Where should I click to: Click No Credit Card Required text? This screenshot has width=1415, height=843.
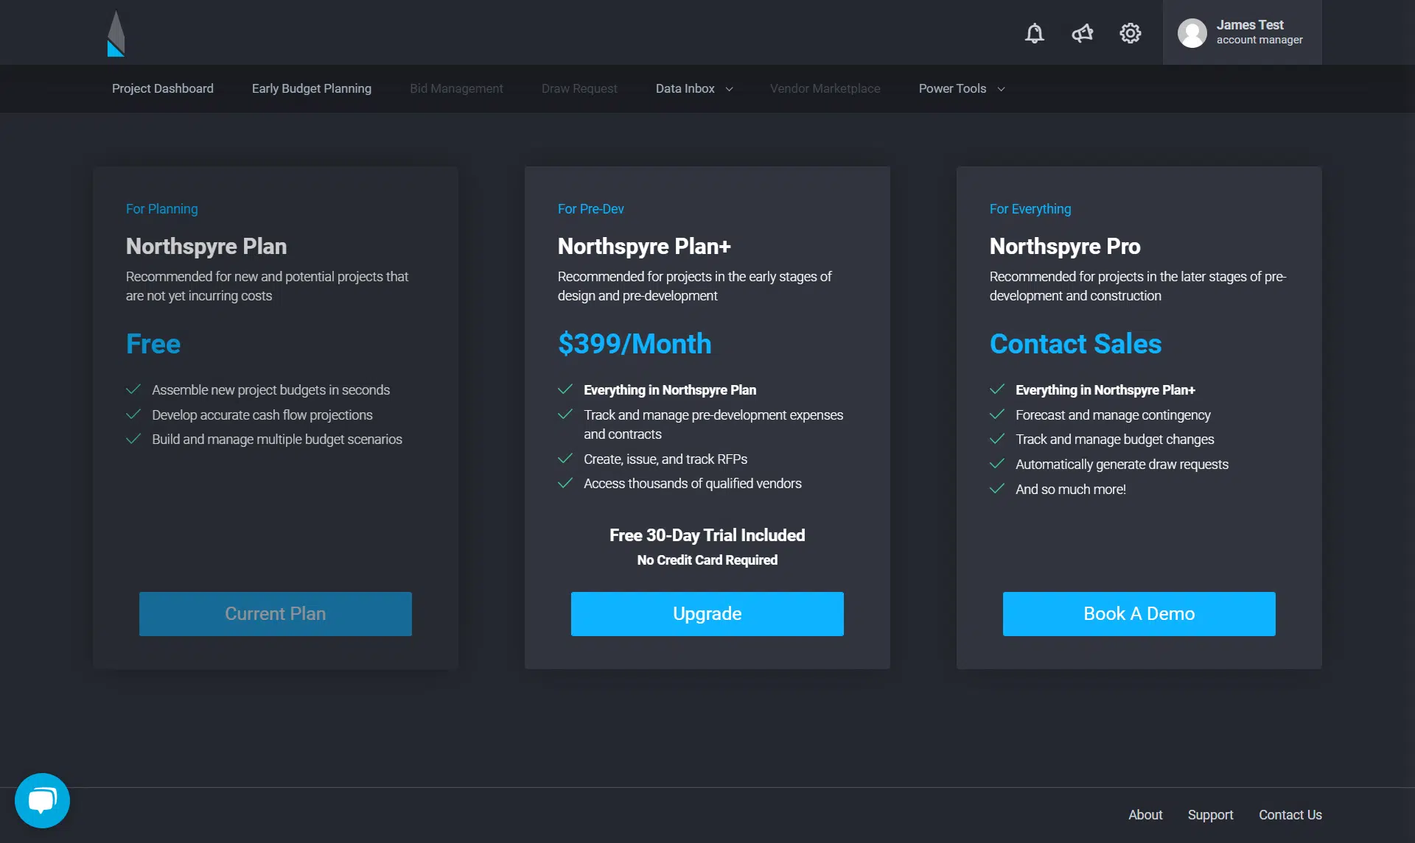tap(707, 560)
